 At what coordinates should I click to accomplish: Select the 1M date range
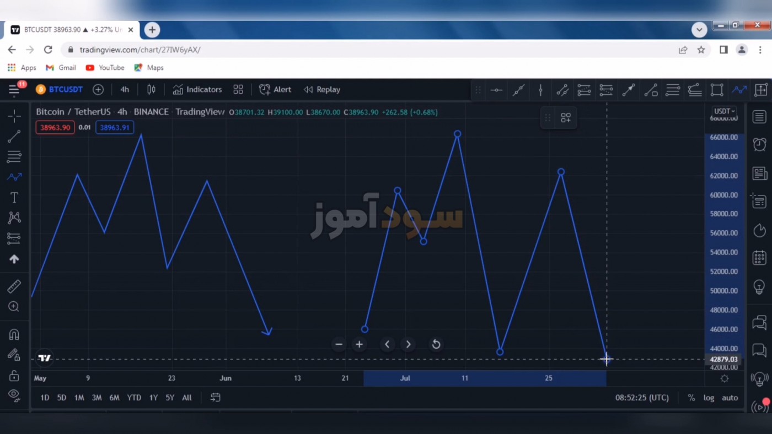(79, 398)
